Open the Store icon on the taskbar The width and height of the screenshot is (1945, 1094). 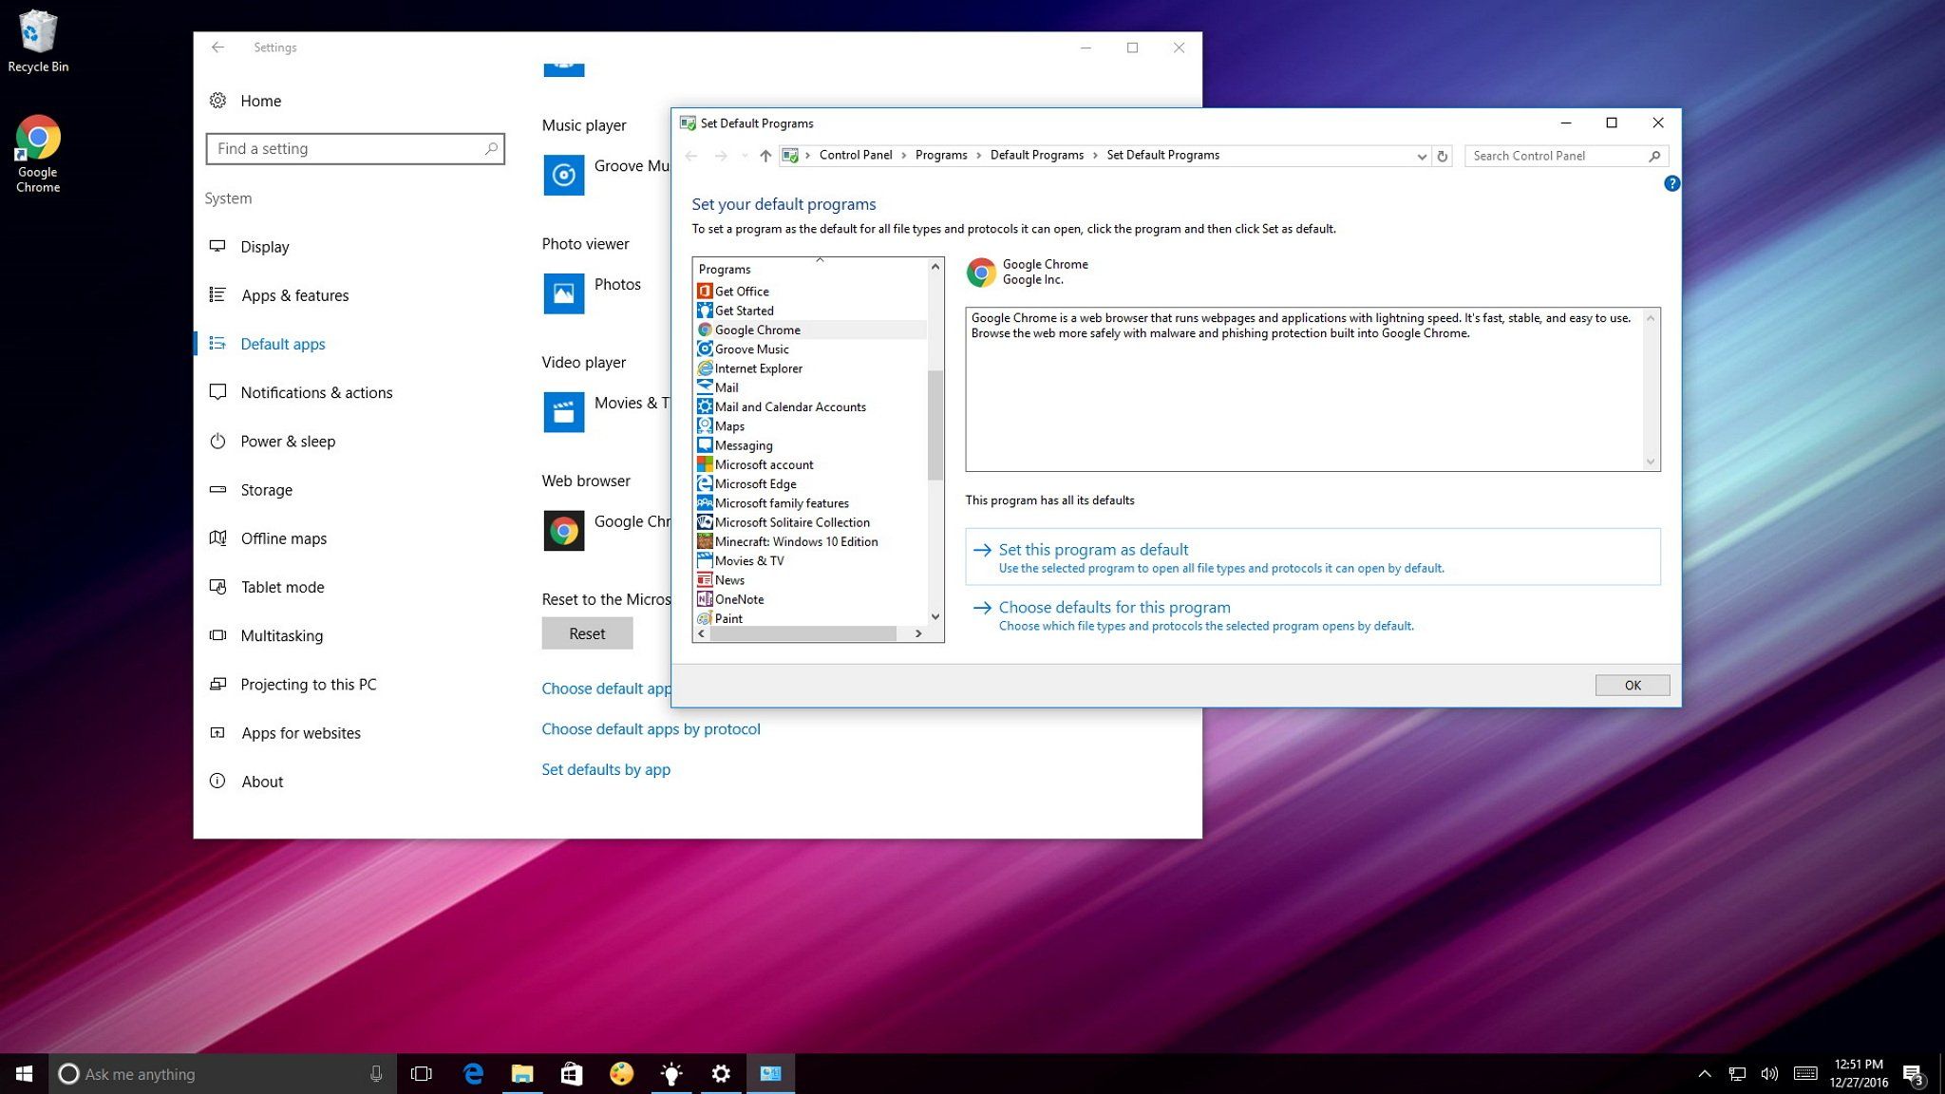(x=572, y=1074)
